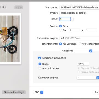Select the Da page range radio button
The width and height of the screenshot is (99, 99).
coord(61,30)
